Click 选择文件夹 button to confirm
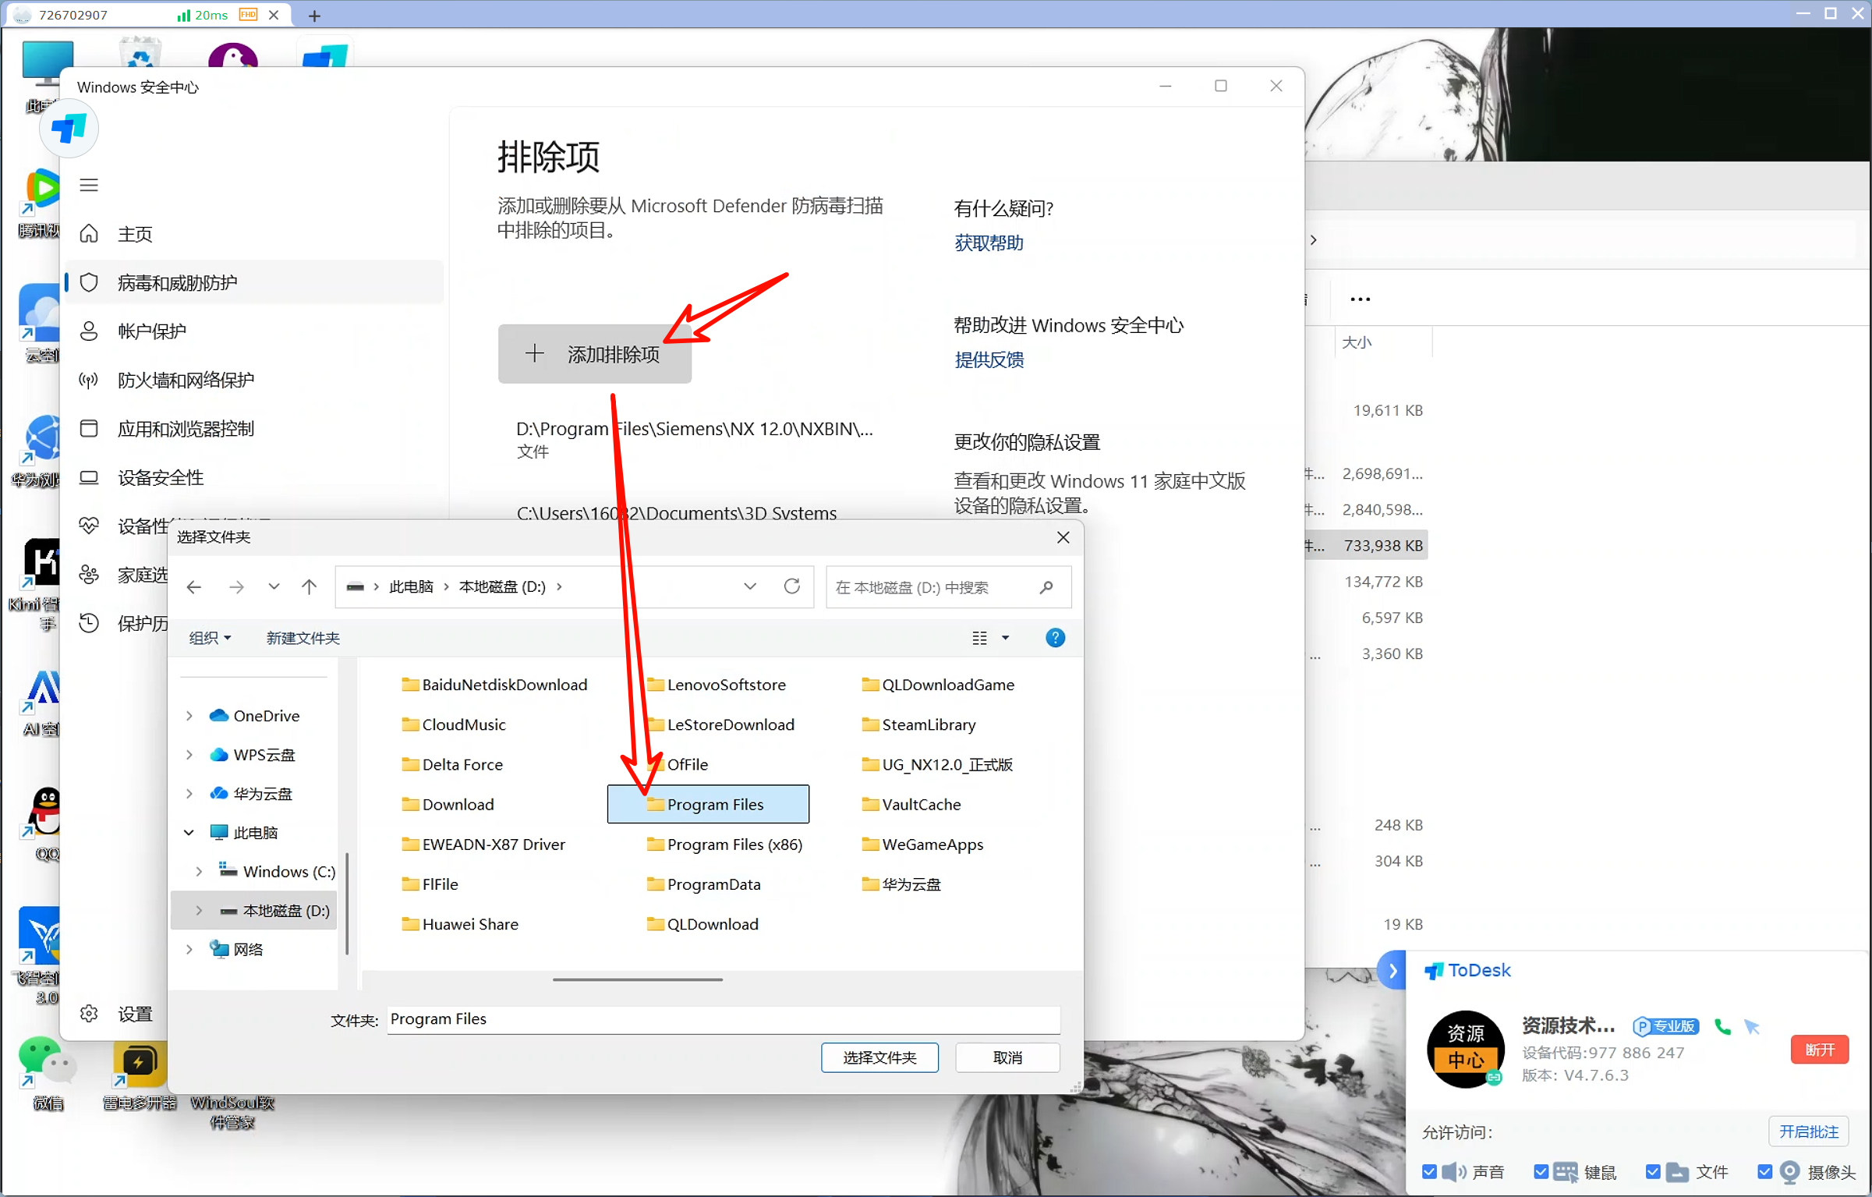 point(879,1057)
